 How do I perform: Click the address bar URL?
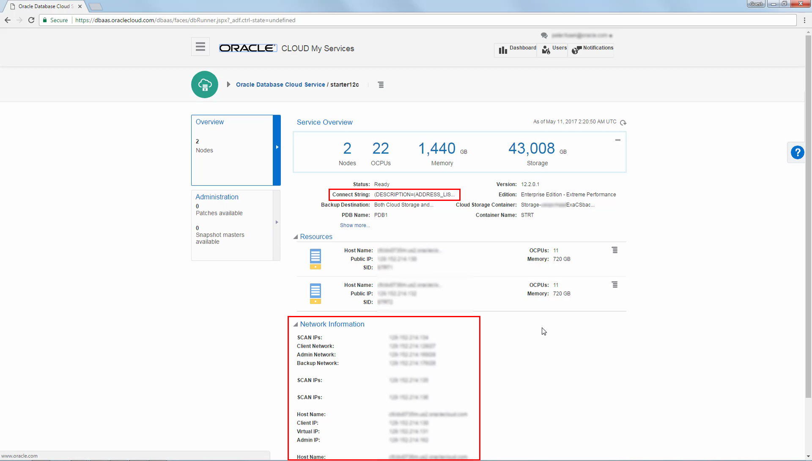click(x=185, y=20)
